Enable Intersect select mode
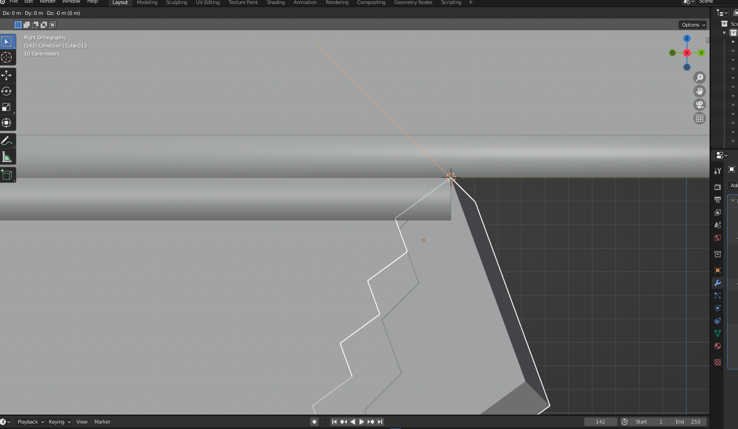This screenshot has height=429, width=738. point(52,25)
